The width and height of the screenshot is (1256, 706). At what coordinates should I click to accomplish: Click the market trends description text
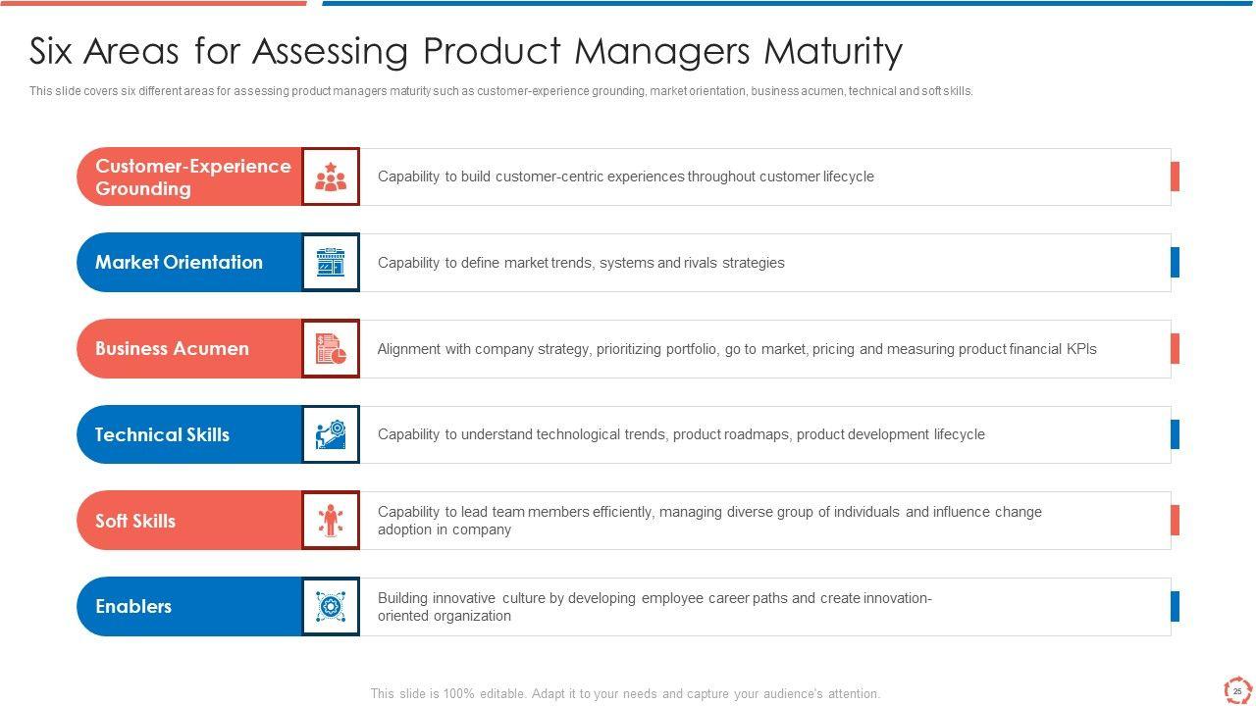coord(581,263)
